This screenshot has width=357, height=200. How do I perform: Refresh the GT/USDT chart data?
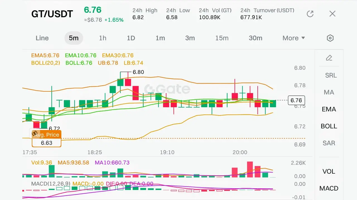click(x=310, y=14)
